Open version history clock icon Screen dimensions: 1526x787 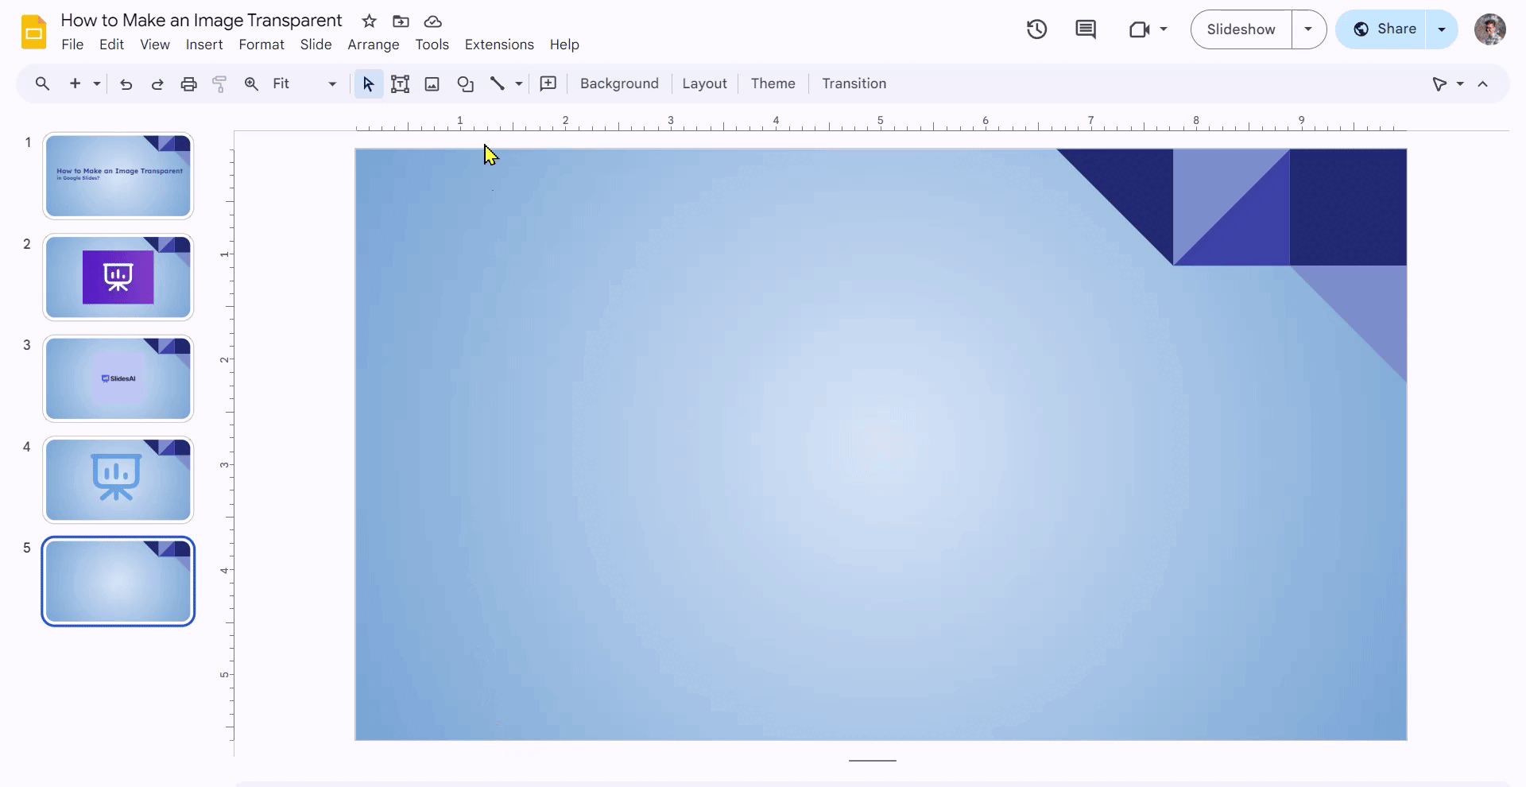coord(1036,29)
